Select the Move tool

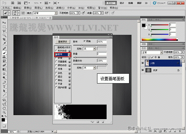point(4,23)
